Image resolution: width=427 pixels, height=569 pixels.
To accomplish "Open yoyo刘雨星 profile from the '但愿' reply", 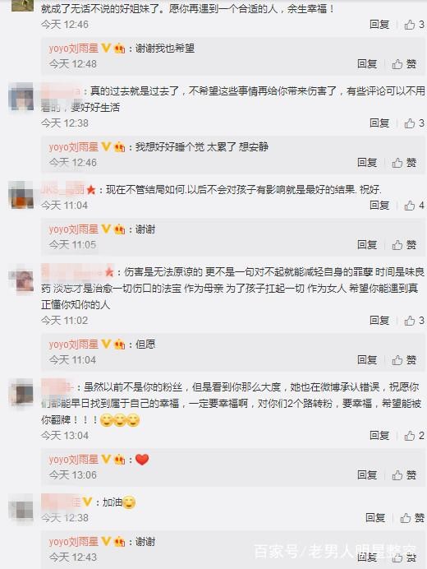I will click(74, 345).
